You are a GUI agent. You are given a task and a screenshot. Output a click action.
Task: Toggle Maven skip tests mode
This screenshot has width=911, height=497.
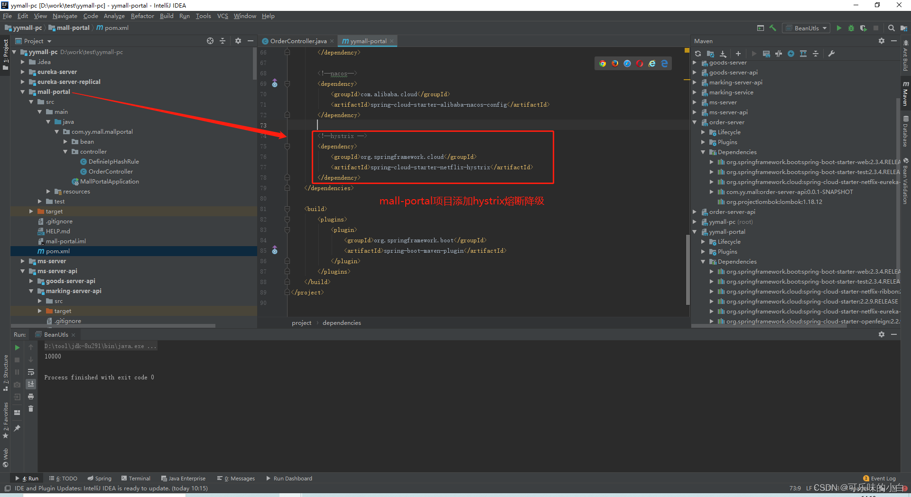click(x=791, y=54)
